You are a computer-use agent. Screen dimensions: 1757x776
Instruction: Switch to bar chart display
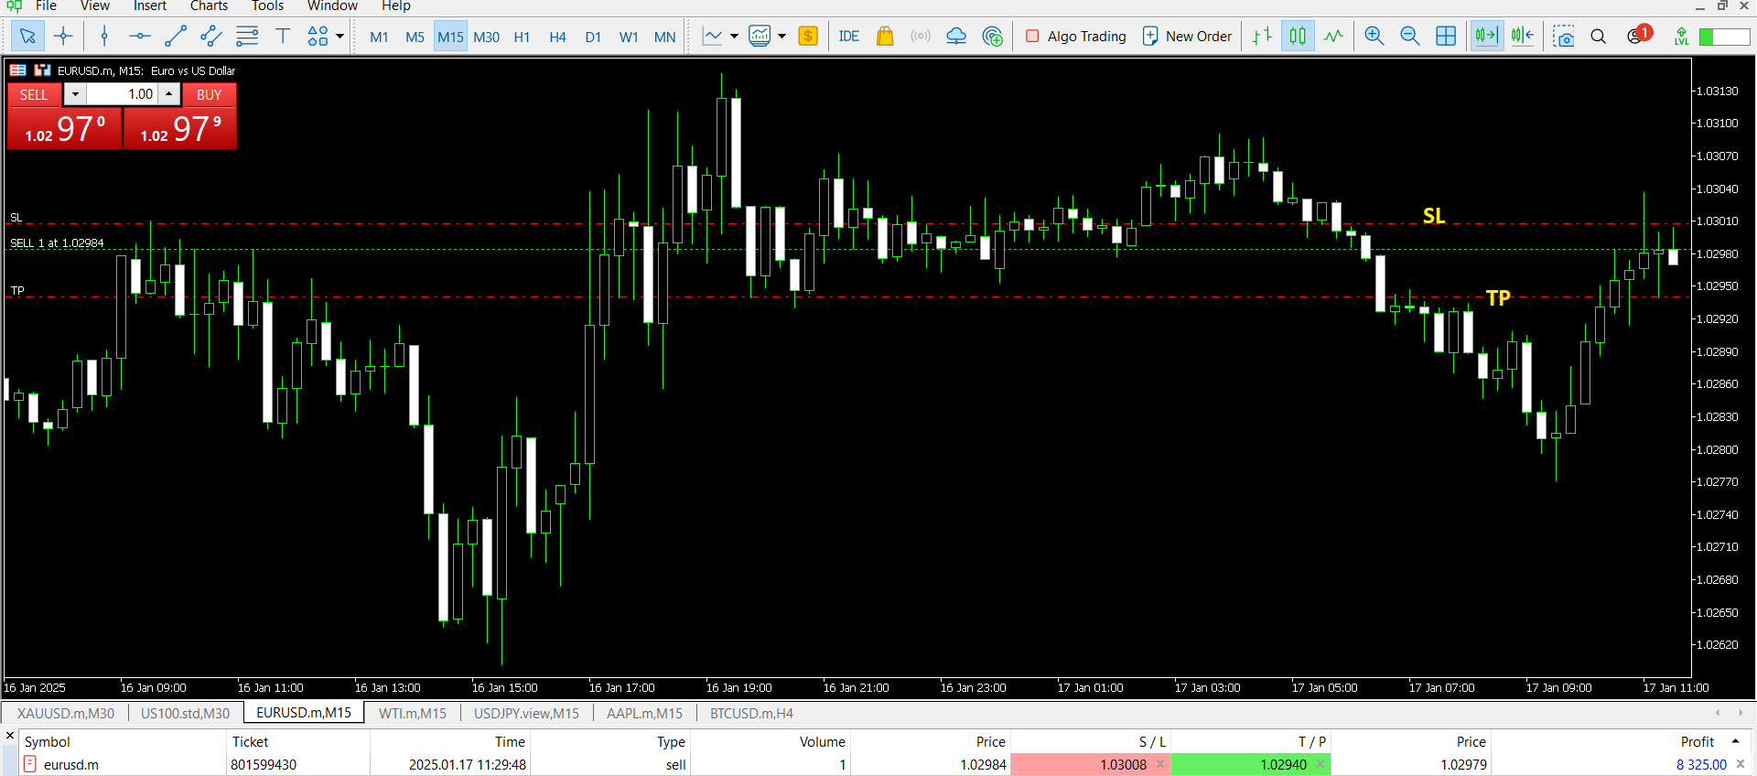click(x=1262, y=37)
